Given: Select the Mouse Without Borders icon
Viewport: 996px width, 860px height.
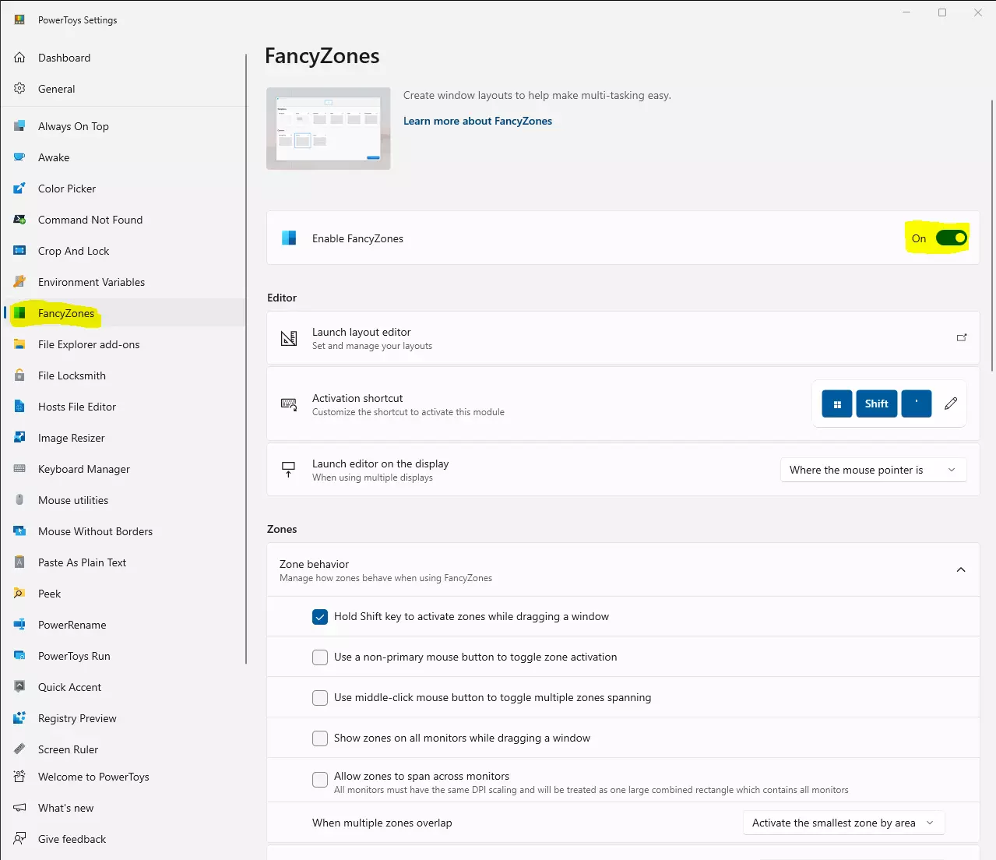Looking at the screenshot, I should (19, 531).
